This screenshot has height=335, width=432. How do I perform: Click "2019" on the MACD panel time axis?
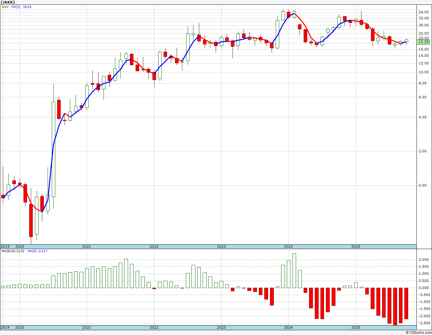(x=5, y=327)
